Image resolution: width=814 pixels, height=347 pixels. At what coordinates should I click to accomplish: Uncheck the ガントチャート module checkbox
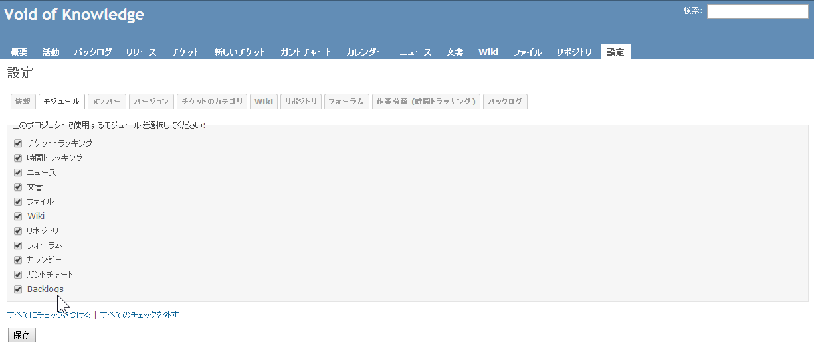click(18, 275)
